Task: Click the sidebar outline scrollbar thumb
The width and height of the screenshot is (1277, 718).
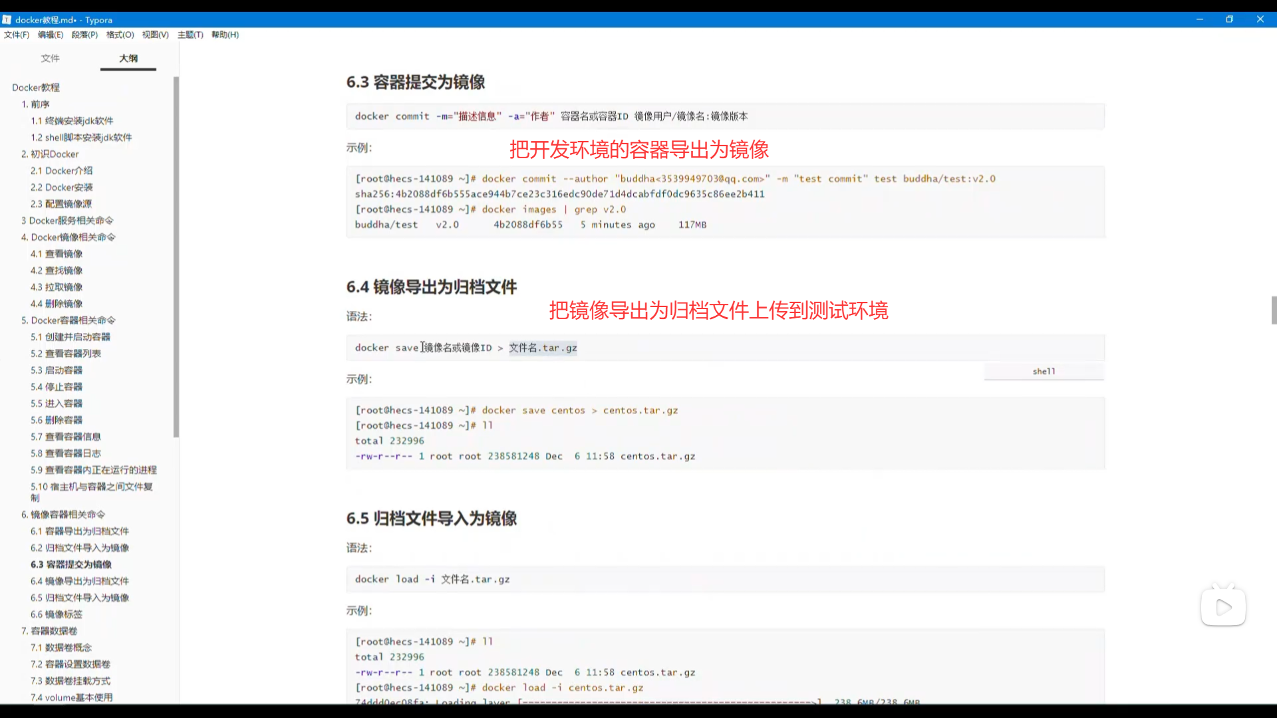Action: click(176, 256)
